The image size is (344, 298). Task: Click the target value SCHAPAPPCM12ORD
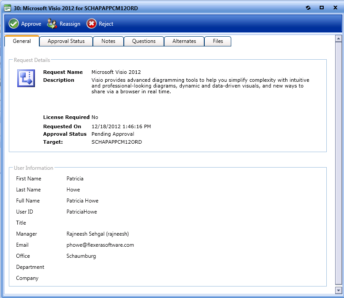point(116,142)
